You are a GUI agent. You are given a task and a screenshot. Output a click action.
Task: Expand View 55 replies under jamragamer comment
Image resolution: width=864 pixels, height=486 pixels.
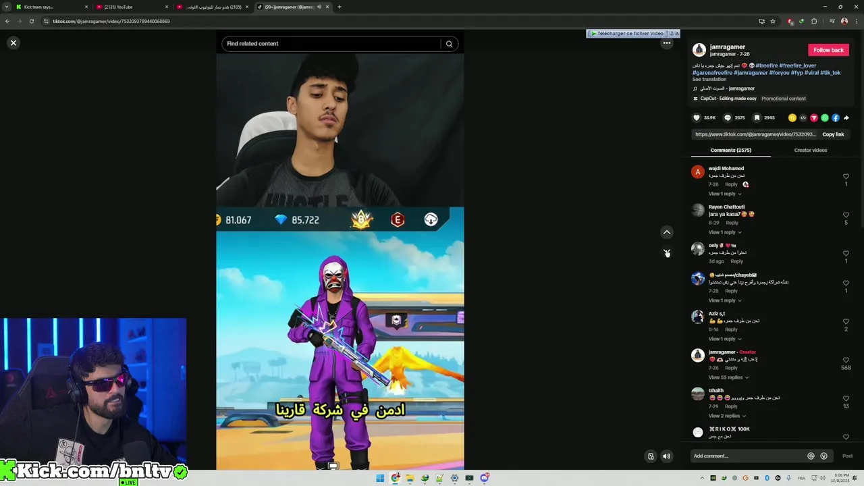[x=728, y=377]
